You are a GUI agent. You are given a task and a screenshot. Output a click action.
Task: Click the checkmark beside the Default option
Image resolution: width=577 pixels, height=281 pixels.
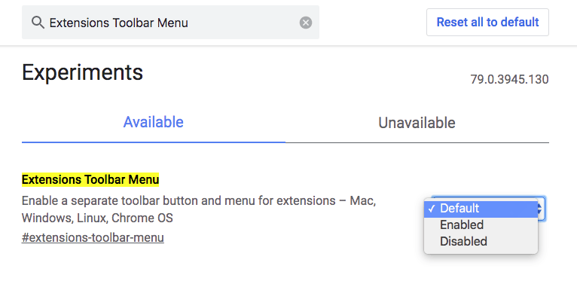(x=432, y=209)
